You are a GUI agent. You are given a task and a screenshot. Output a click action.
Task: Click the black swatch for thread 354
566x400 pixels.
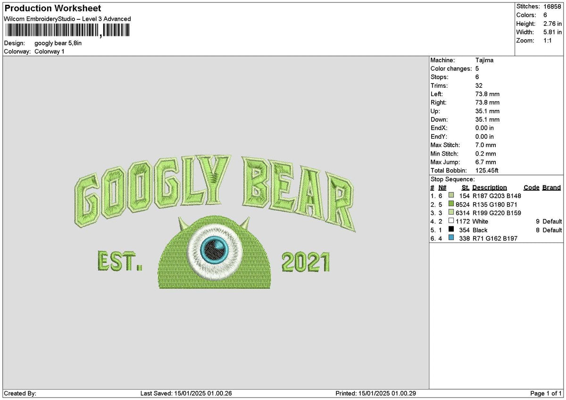point(451,230)
